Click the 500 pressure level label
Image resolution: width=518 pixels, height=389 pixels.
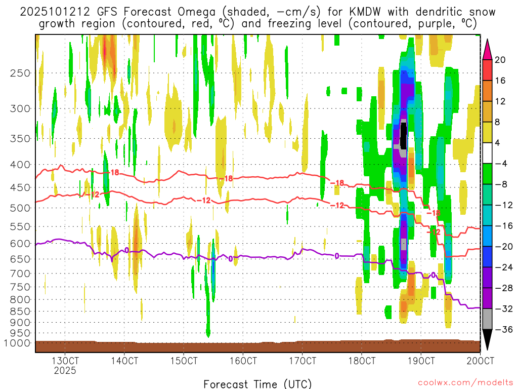pos(20,208)
